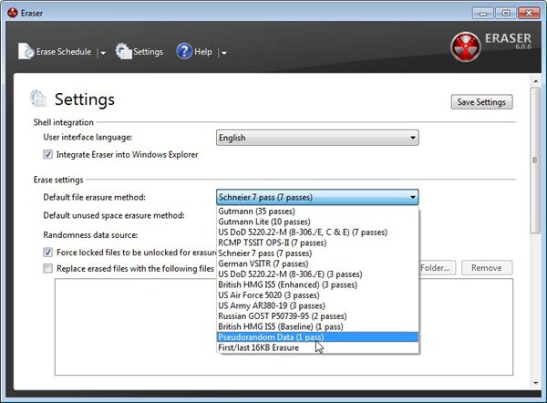Click the Settings page heading icon

point(37,98)
